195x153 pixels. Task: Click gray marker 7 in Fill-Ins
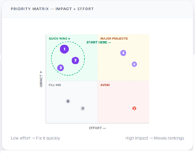click(x=83, y=109)
